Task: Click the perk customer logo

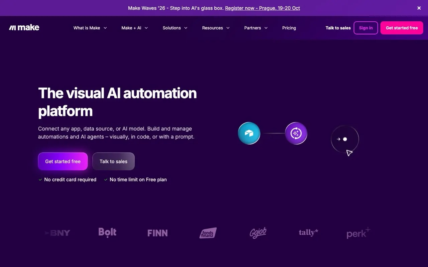Action: click(x=358, y=233)
